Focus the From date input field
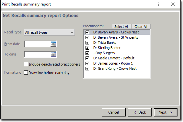The height and width of the screenshot is (122, 183). (37, 44)
